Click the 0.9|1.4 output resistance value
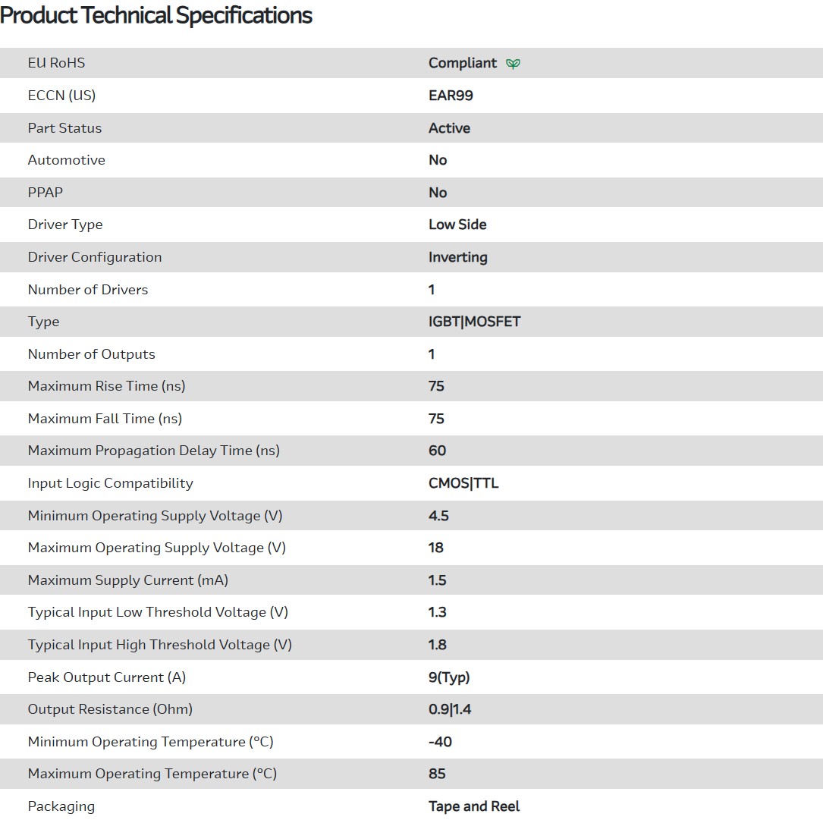This screenshot has width=823, height=820. pos(450,709)
